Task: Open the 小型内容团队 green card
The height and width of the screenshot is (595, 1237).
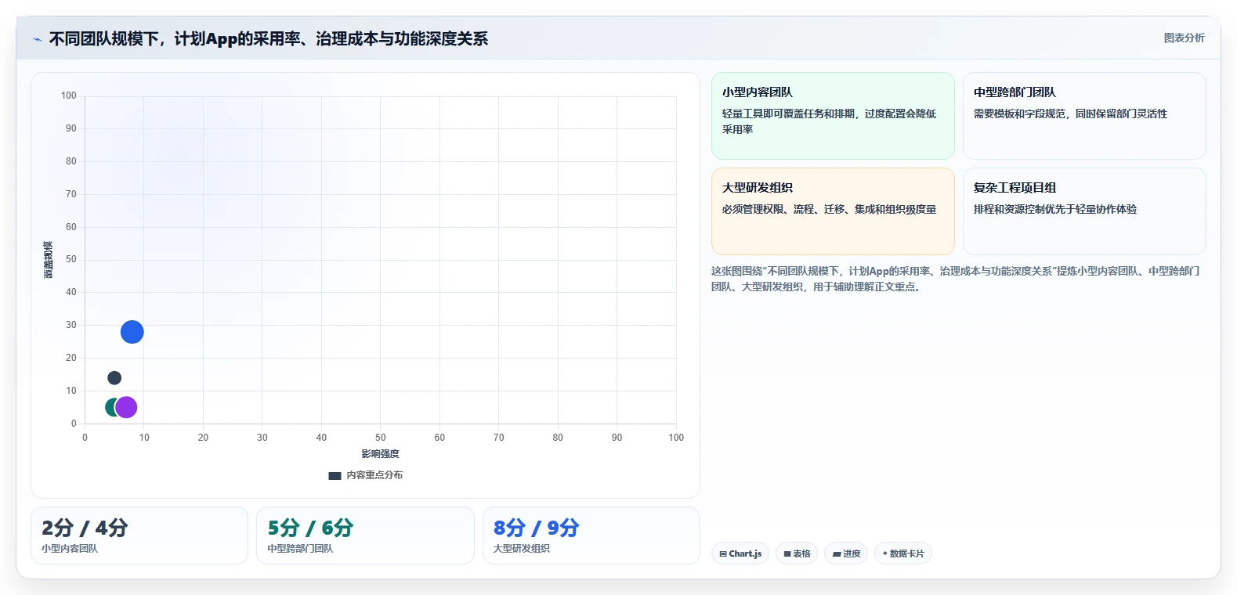Action: click(x=833, y=116)
